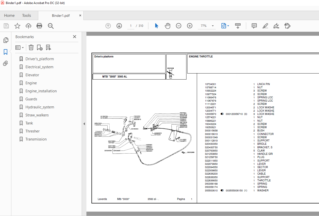Click the 'Drive's platform' heading
This screenshot has height=216, width=319.
pyautogui.click(x=104, y=57)
